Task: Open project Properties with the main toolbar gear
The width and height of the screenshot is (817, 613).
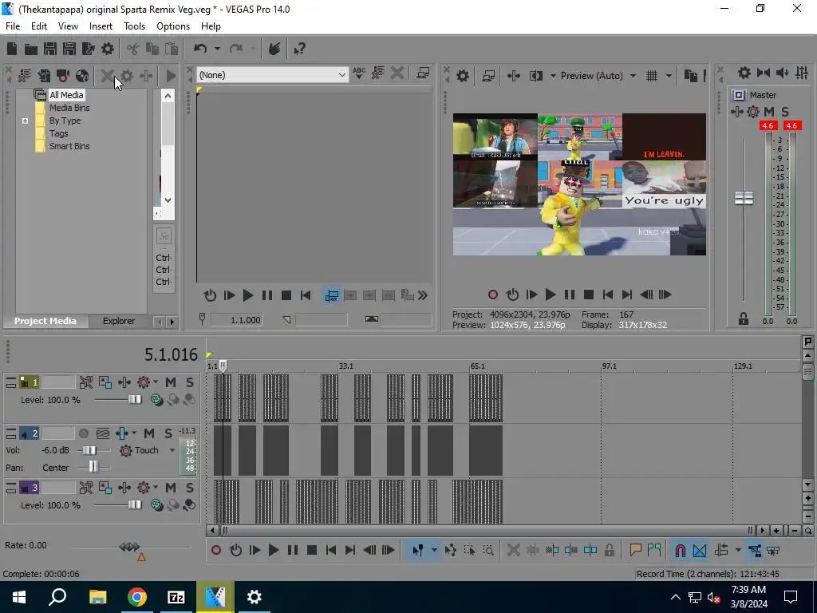Action: (x=108, y=49)
